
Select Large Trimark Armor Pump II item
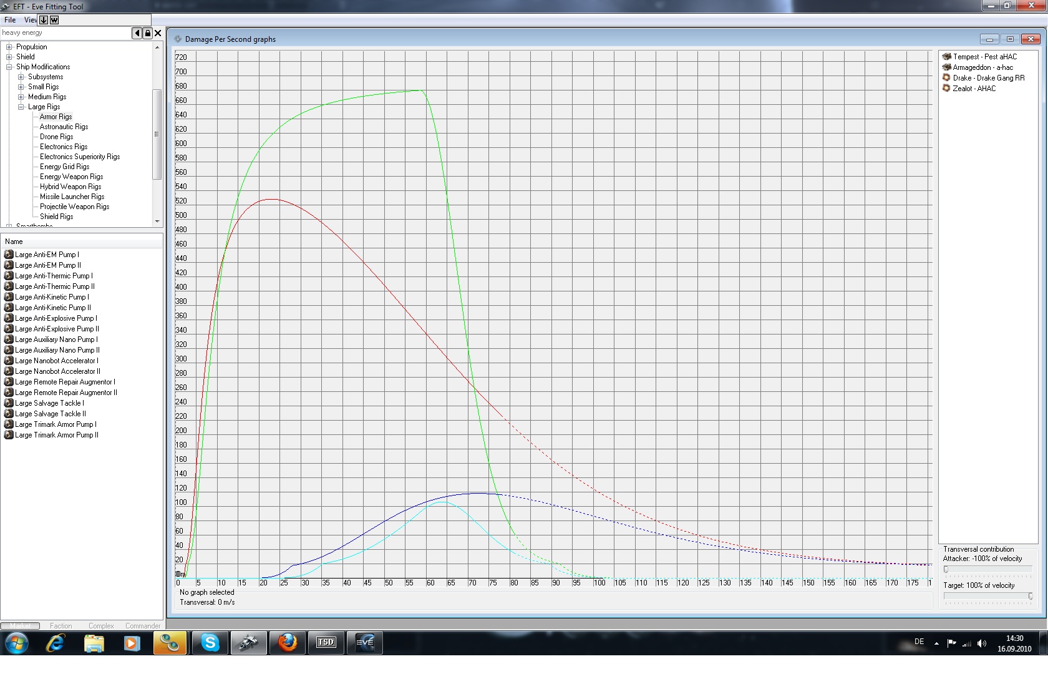coord(57,435)
